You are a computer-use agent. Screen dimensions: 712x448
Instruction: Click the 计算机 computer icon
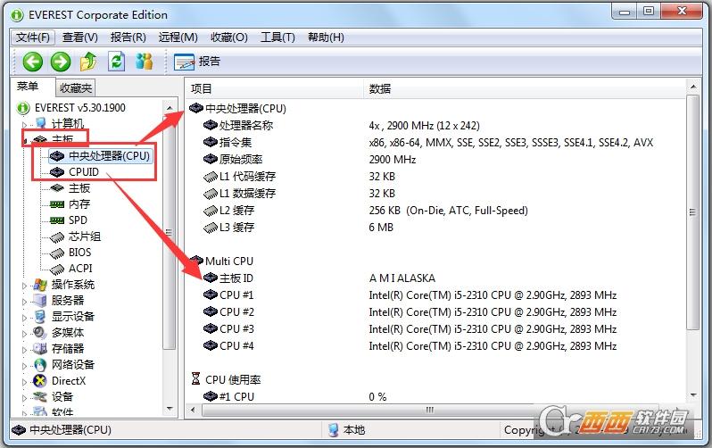click(x=41, y=123)
